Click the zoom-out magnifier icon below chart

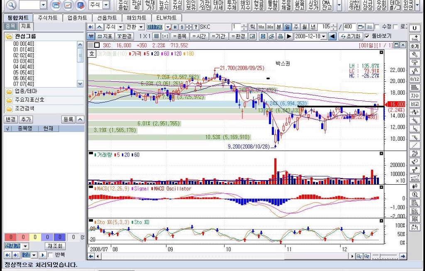pyautogui.click(x=359, y=256)
